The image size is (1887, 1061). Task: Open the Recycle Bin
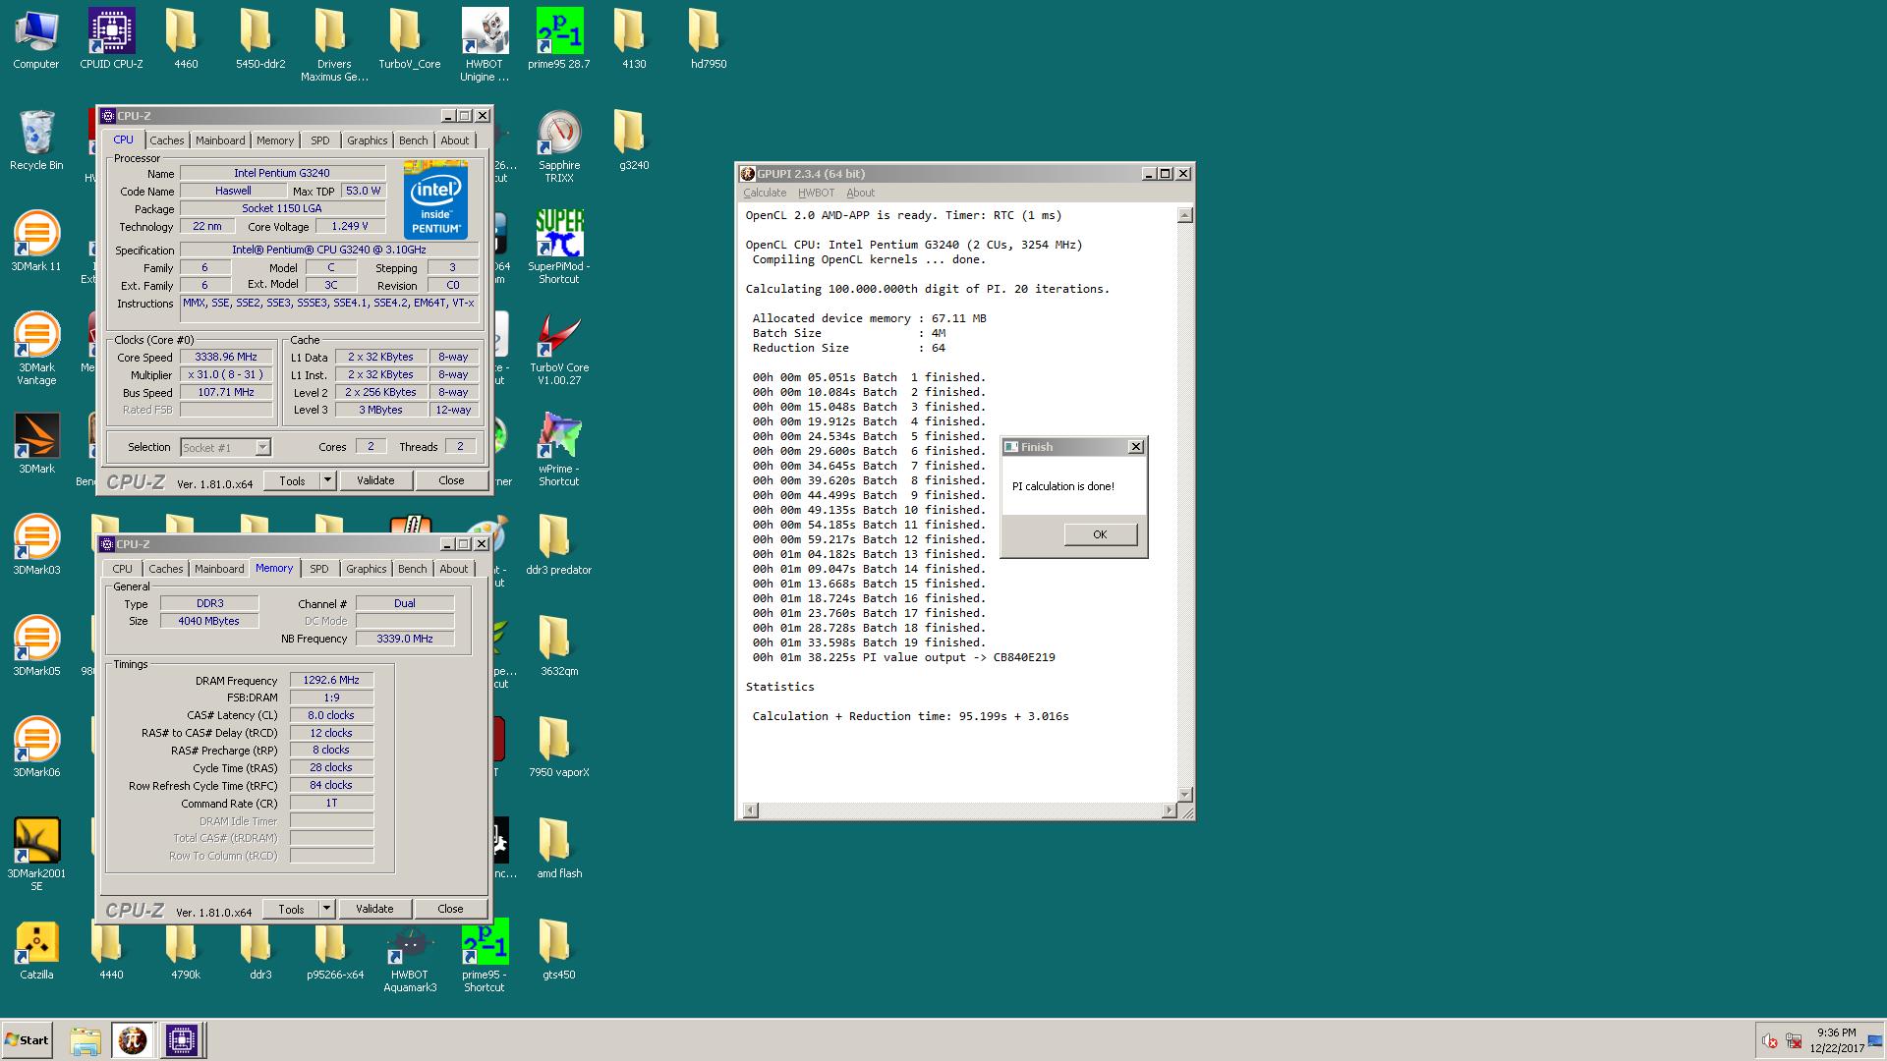36,140
